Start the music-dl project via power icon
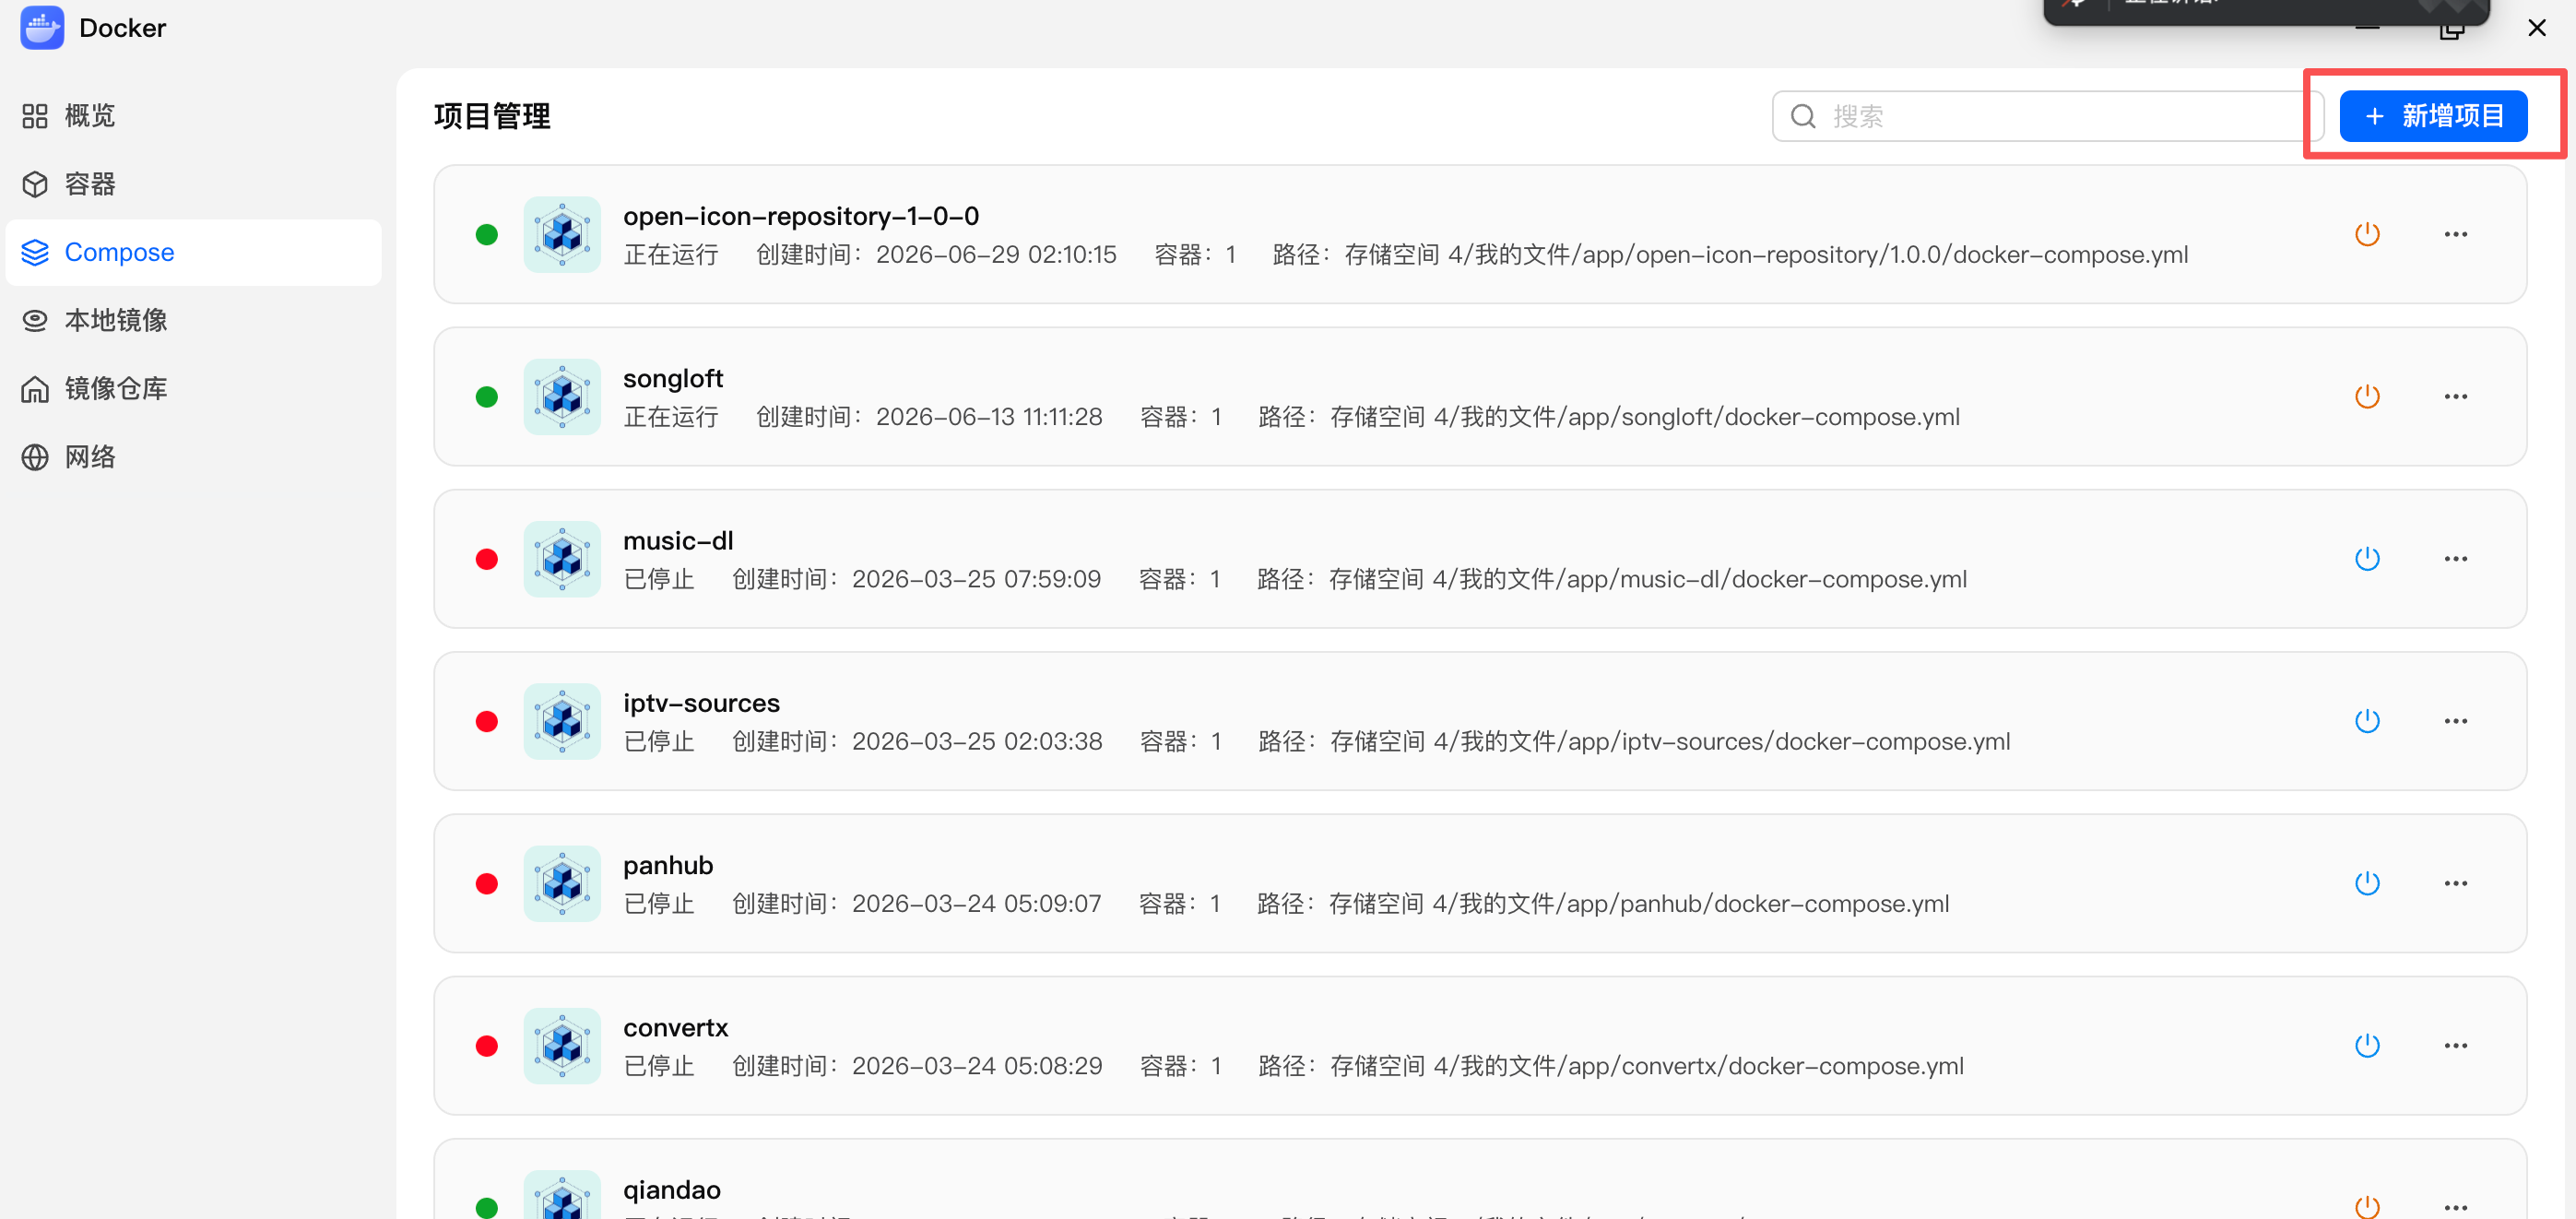Screen dimensions: 2576x1219 [2366, 558]
